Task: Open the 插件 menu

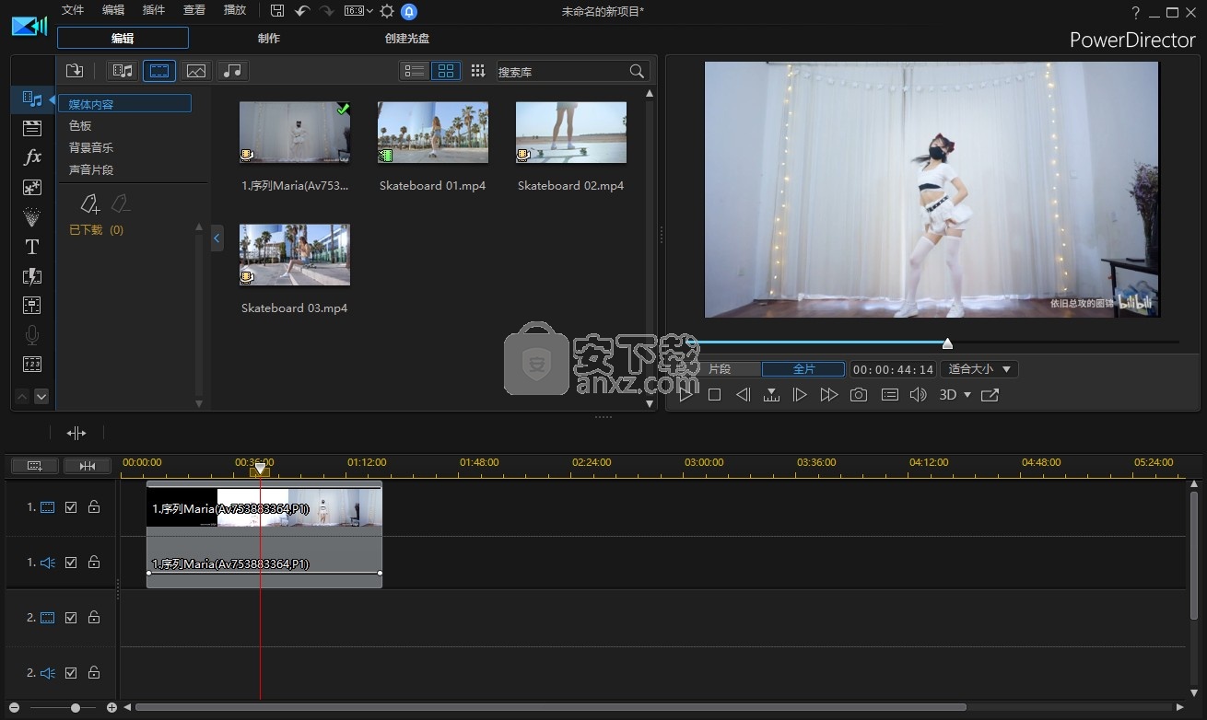Action: 154,10
